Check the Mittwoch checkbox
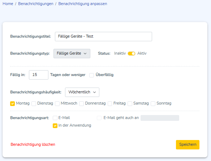 pyautogui.click(x=57, y=103)
